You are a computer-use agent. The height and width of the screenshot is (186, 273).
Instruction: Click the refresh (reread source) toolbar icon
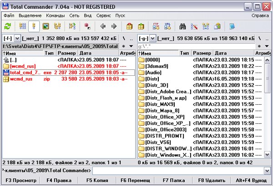8,26
